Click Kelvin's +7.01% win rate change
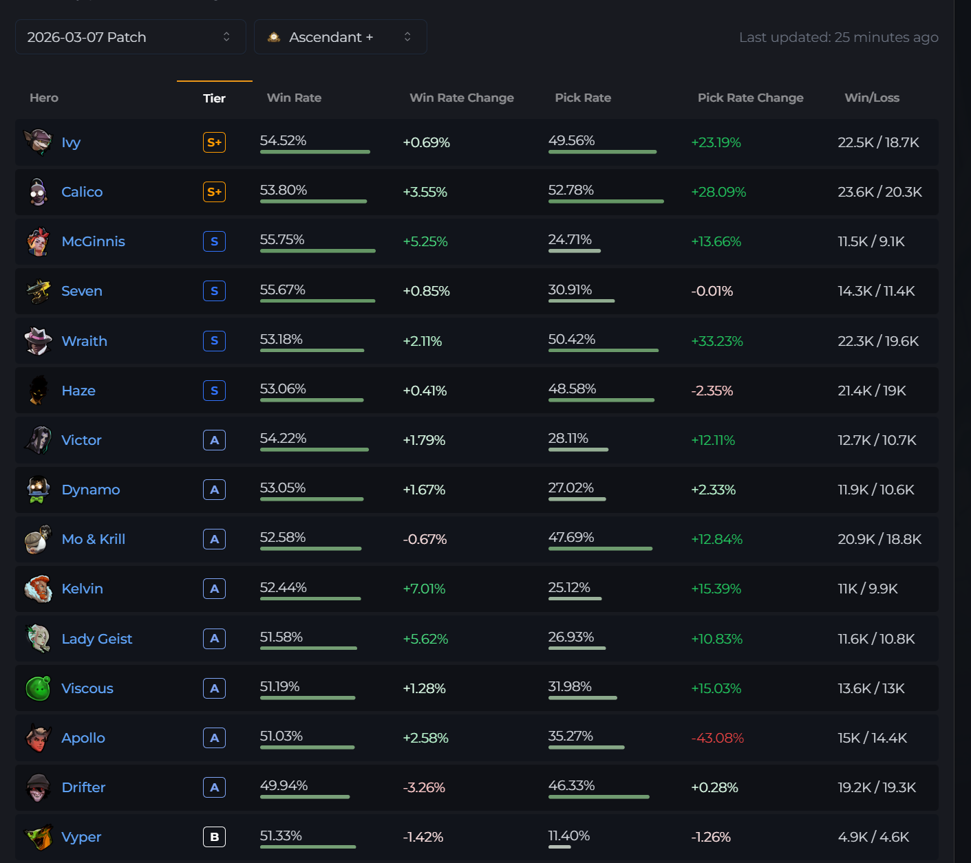The height and width of the screenshot is (863, 971). coord(424,589)
